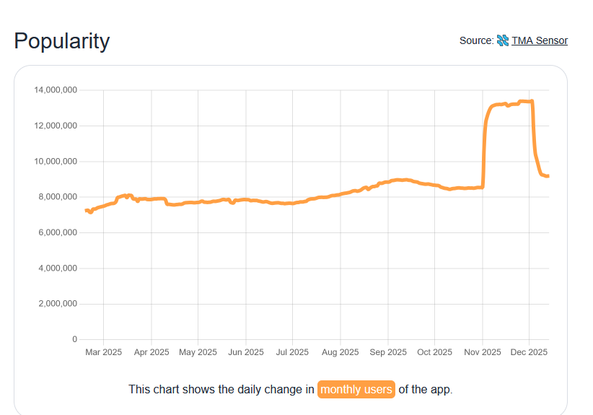593x415 pixels.
Task: Click the May 2025 x-axis label
Action: [x=198, y=352]
